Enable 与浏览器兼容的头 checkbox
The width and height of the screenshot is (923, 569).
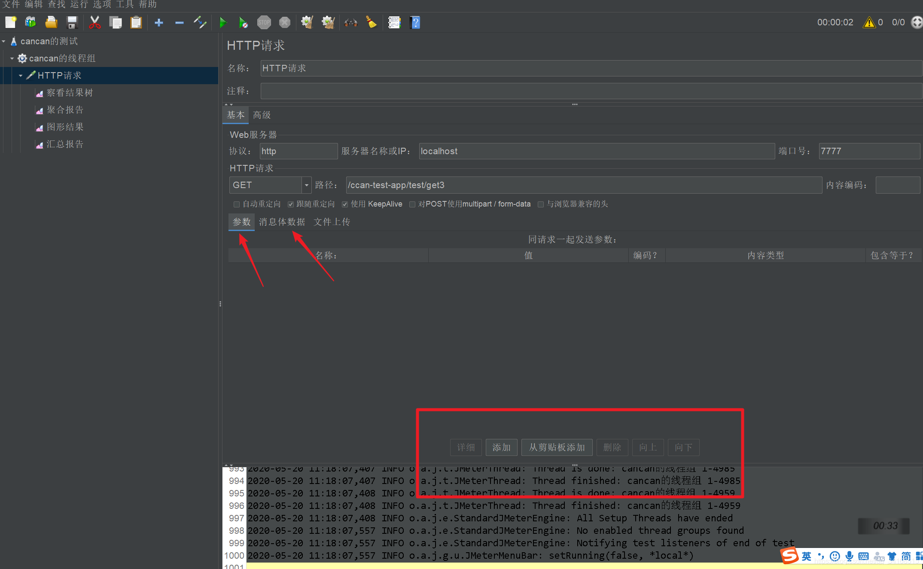tap(541, 204)
